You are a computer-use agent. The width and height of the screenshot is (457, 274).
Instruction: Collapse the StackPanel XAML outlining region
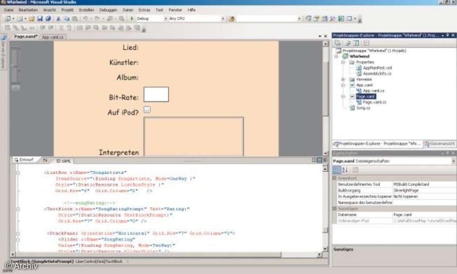[18, 233]
